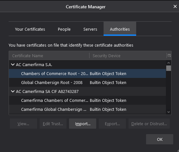Select Camerfirma Chambers of Commerce certificate row

pos(87,100)
